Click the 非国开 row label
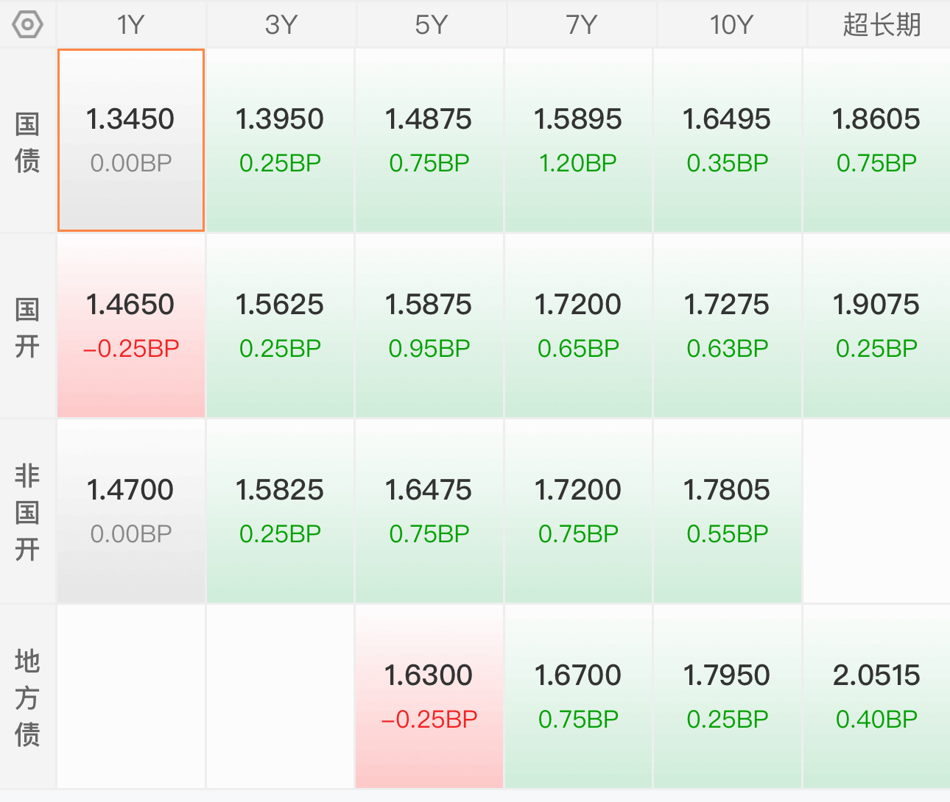 click(x=27, y=511)
